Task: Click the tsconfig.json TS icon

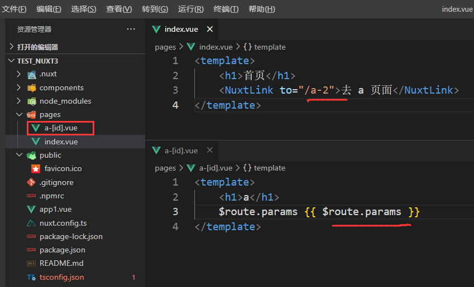Action: coord(31,277)
